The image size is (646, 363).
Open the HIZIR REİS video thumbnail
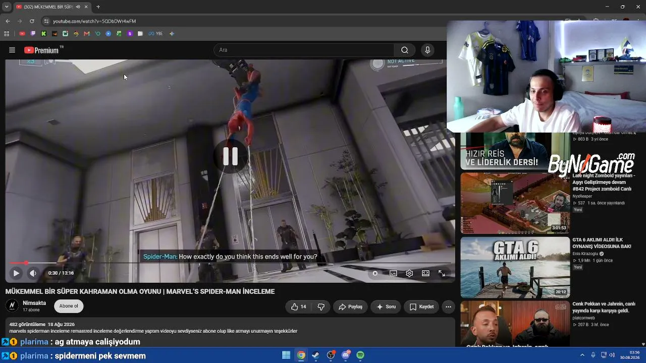point(515,151)
